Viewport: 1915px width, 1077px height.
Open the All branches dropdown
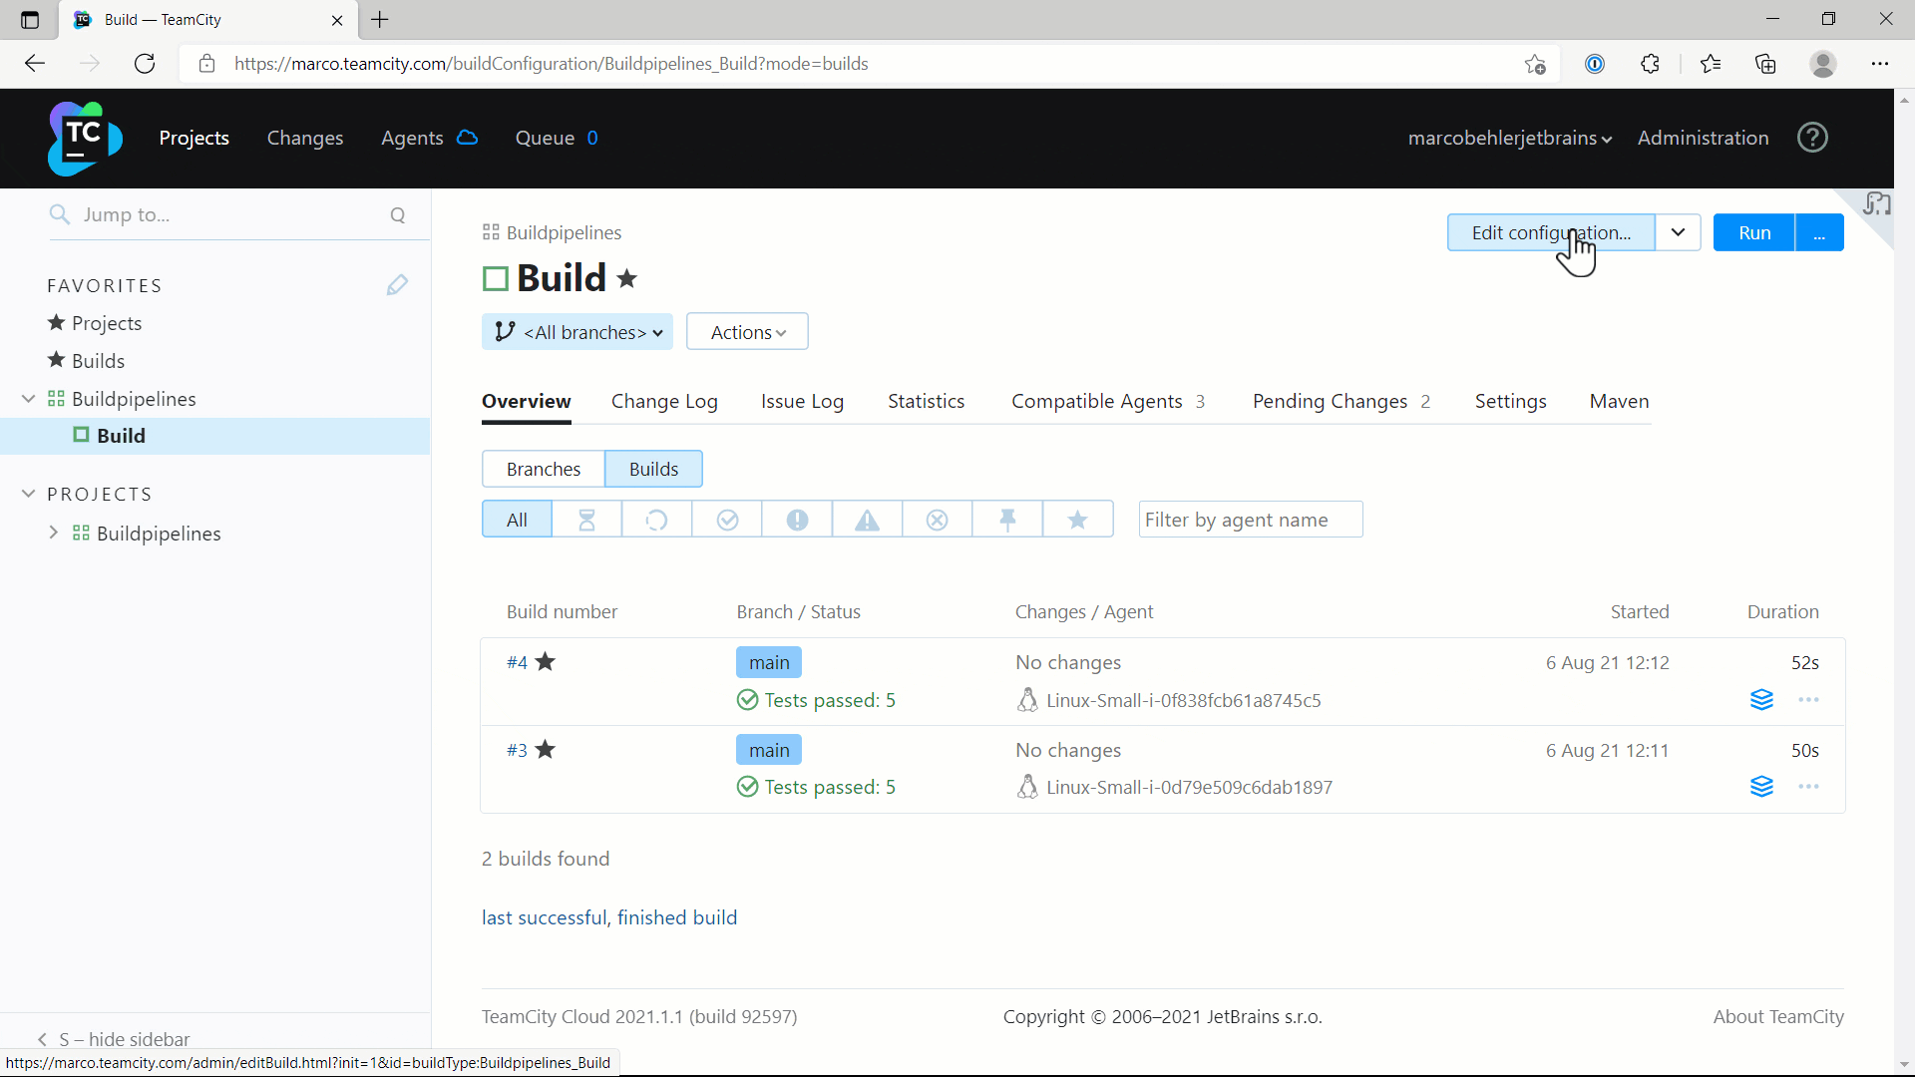[x=577, y=332]
